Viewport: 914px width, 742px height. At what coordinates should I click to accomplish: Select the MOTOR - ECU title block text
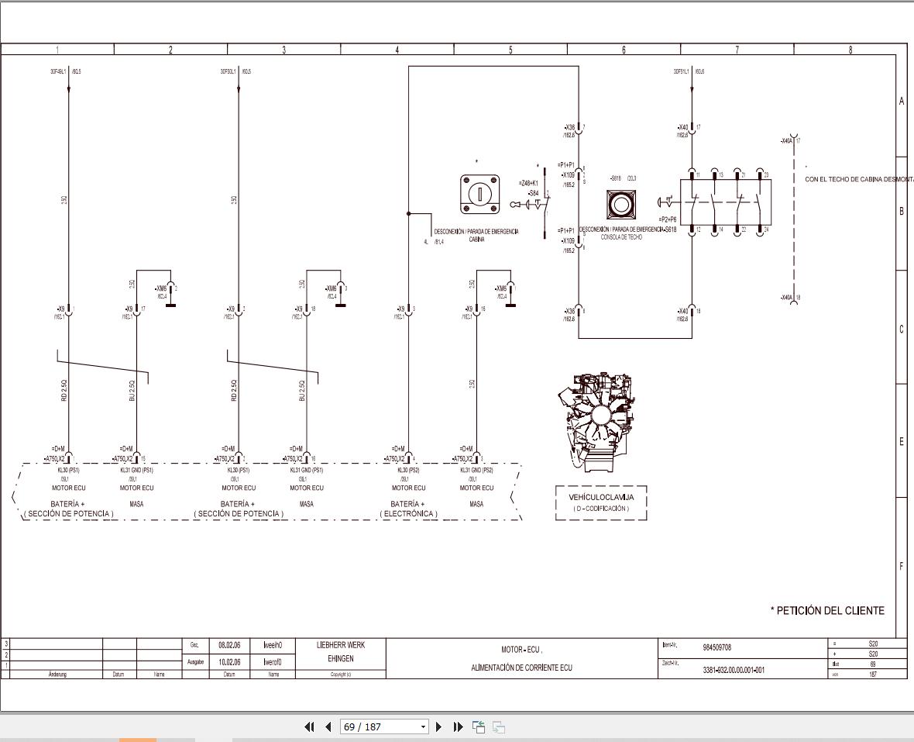(x=521, y=649)
